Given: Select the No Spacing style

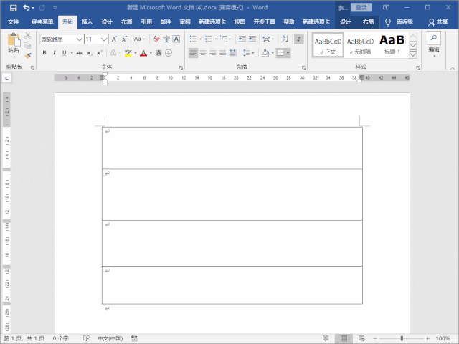Looking at the screenshot, I should pyautogui.click(x=360, y=45).
